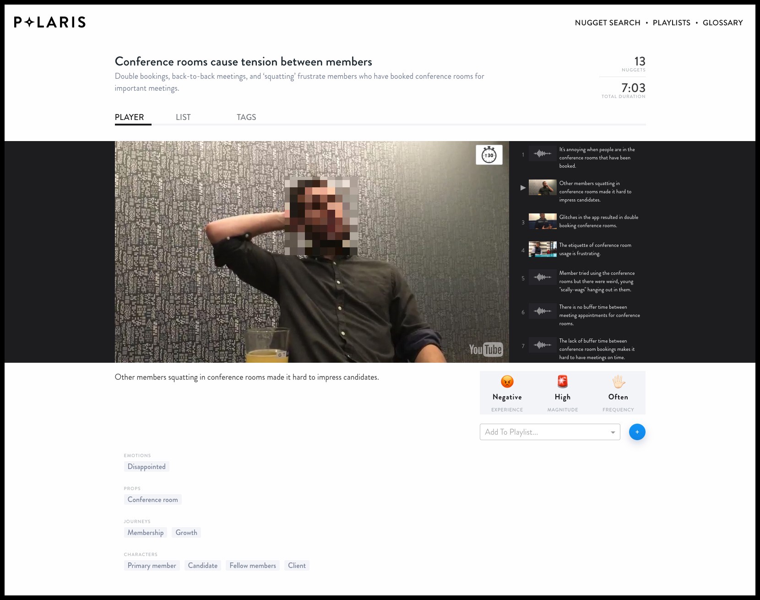The height and width of the screenshot is (600, 760).
Task: Open nugget 4 thumbnail about etiquette
Action: (x=543, y=249)
